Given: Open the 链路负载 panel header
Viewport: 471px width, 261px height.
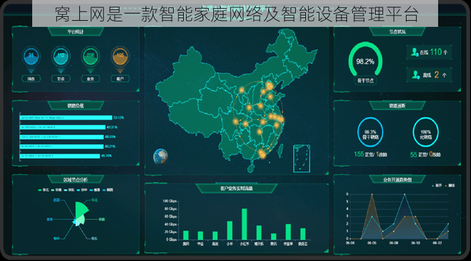Looking at the screenshot, I should (75, 105).
